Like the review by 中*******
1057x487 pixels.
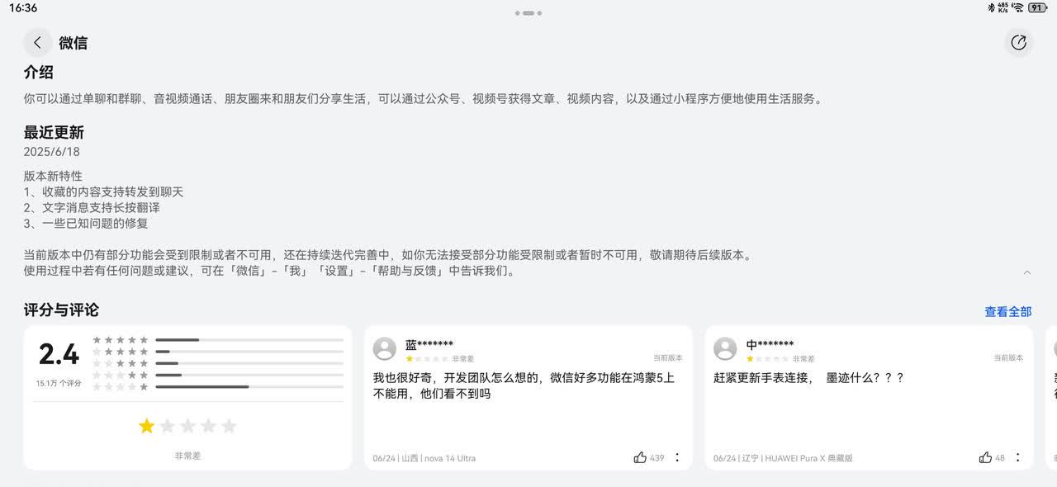(x=985, y=457)
